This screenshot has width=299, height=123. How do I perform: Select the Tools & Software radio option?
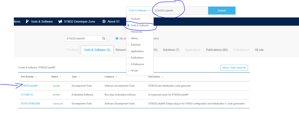(128, 25)
